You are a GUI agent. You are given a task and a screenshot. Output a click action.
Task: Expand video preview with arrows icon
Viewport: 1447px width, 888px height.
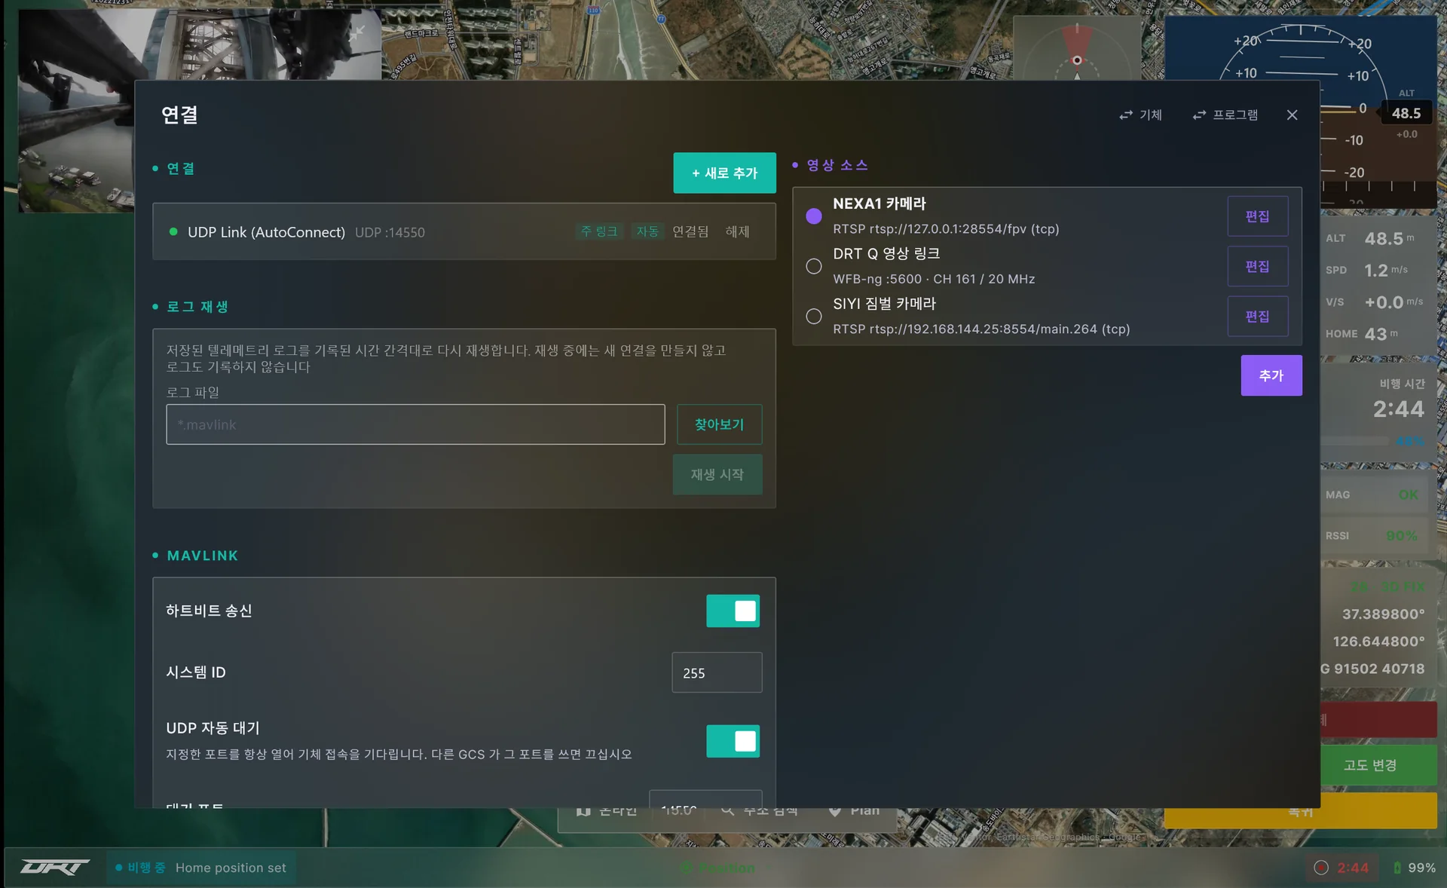coord(356,33)
